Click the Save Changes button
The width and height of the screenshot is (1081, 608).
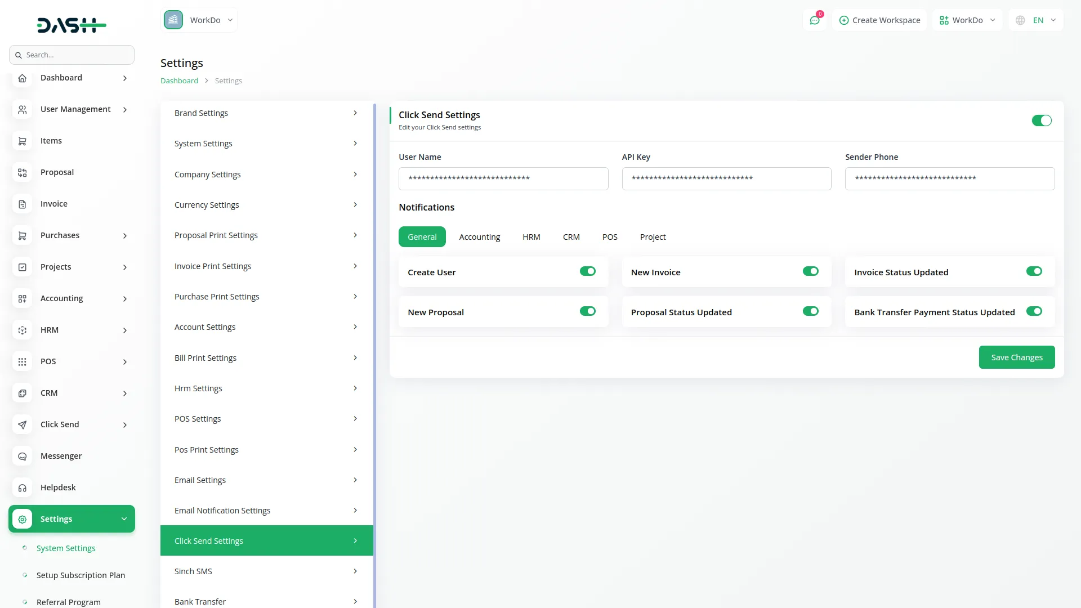1016,357
